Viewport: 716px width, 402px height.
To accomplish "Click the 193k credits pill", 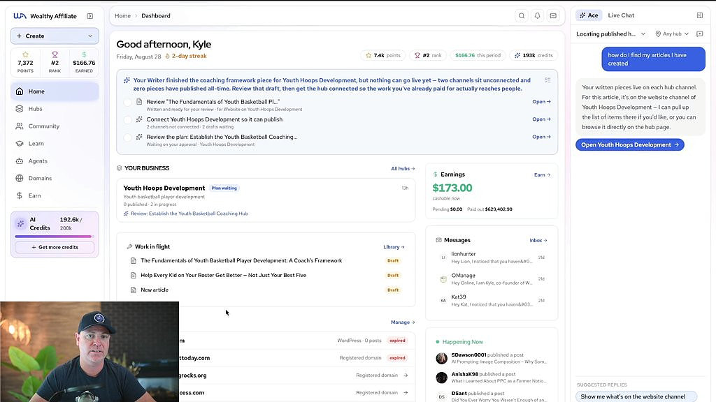I will click(534, 55).
